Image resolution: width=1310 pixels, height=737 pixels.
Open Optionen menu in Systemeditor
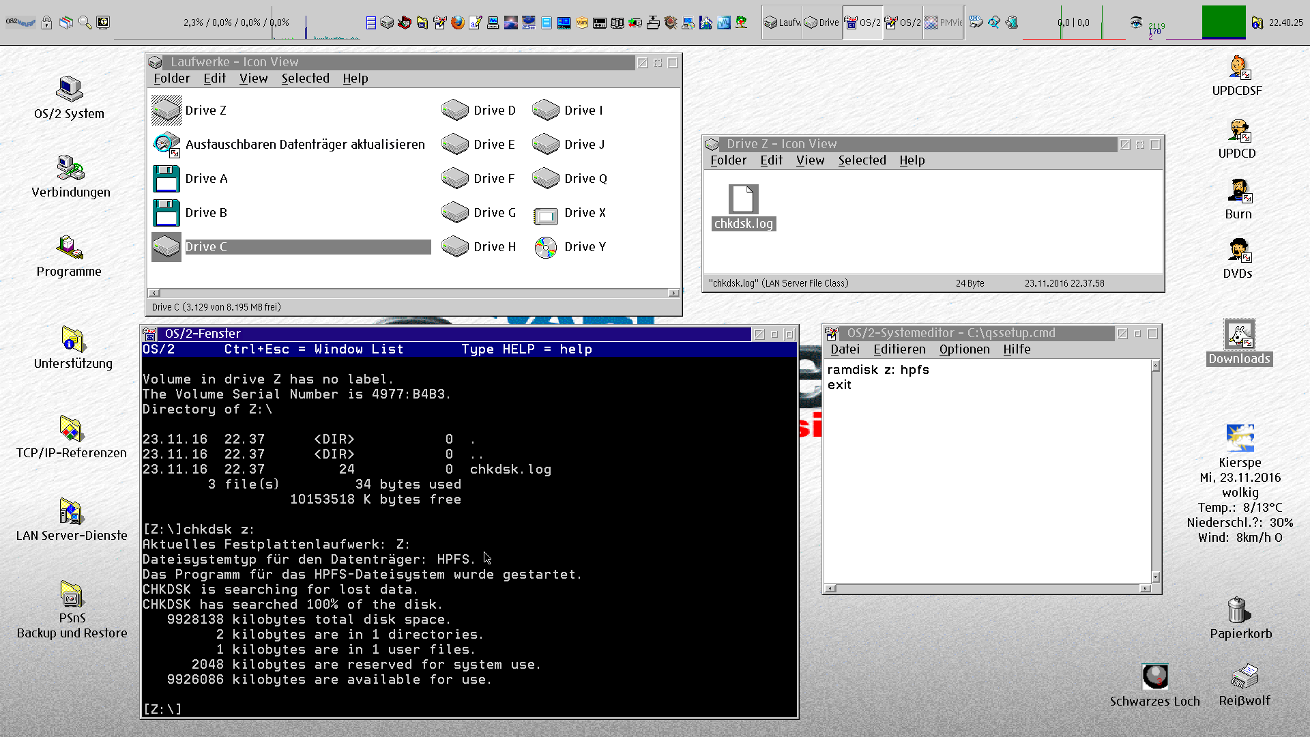964,349
